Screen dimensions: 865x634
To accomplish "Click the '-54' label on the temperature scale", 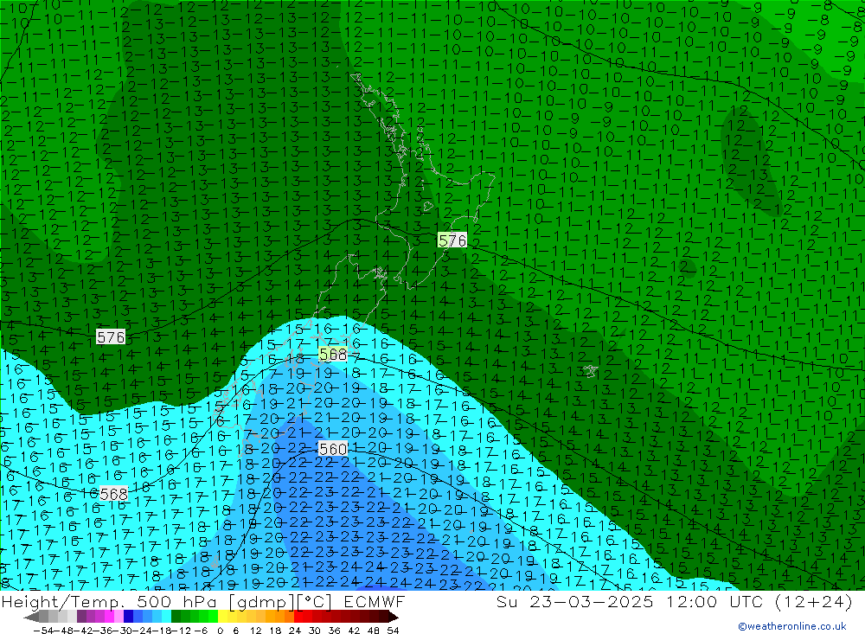I will 43,631.
